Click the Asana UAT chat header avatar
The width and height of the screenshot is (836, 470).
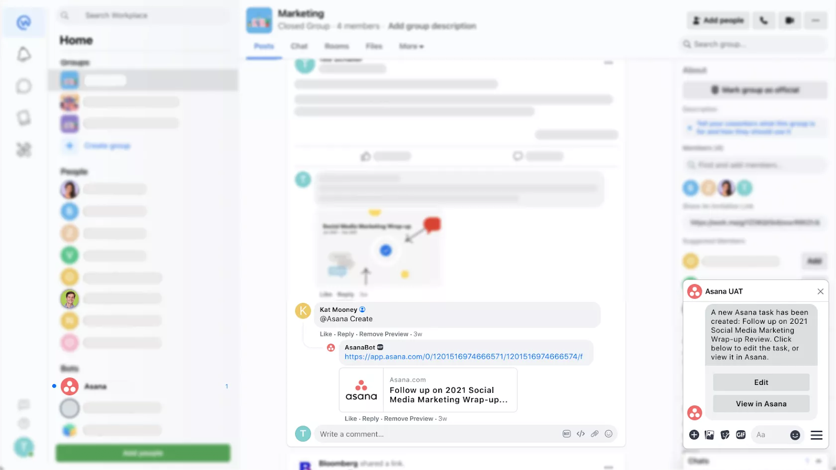tap(694, 291)
